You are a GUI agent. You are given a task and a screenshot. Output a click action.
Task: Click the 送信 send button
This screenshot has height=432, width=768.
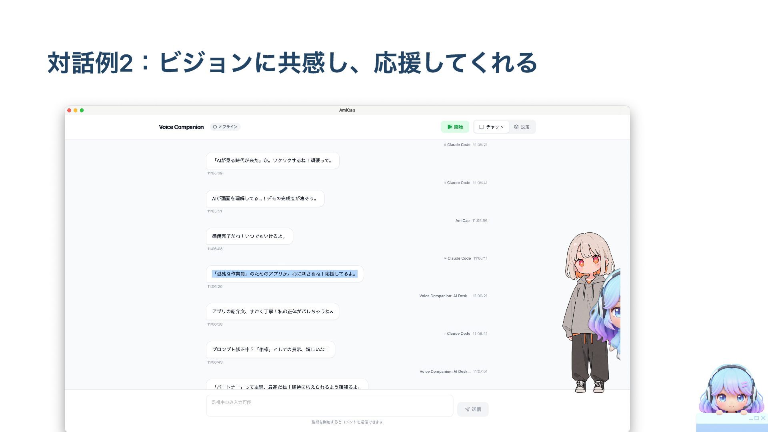473,409
